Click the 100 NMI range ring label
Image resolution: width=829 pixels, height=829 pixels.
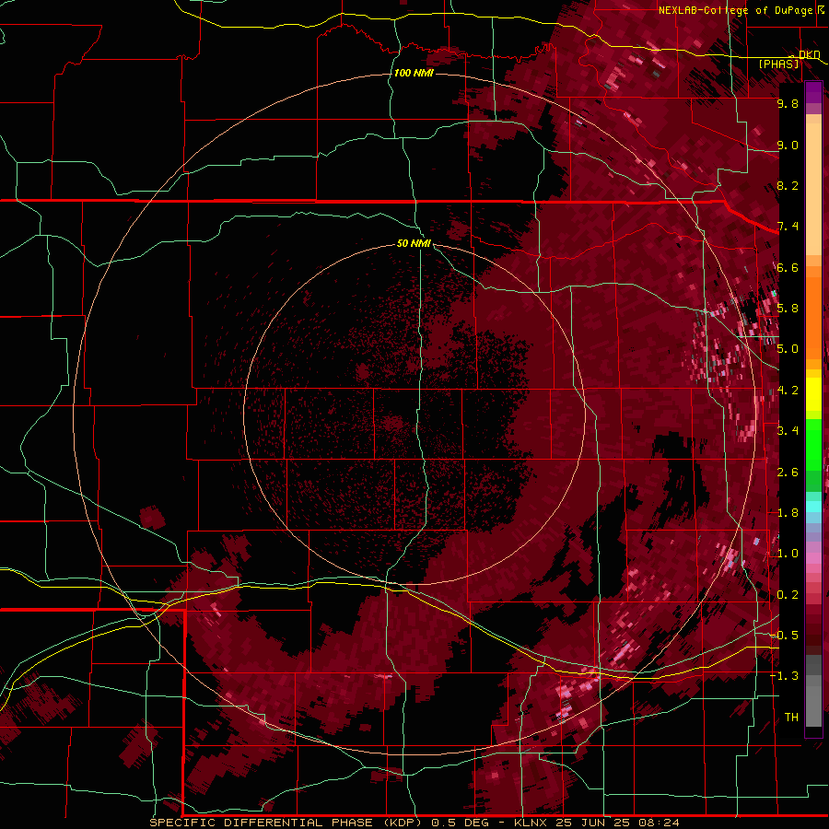point(414,73)
